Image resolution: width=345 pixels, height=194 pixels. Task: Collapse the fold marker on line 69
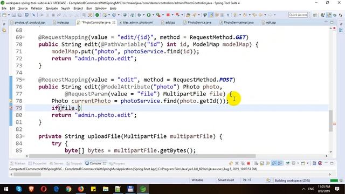(24, 37)
